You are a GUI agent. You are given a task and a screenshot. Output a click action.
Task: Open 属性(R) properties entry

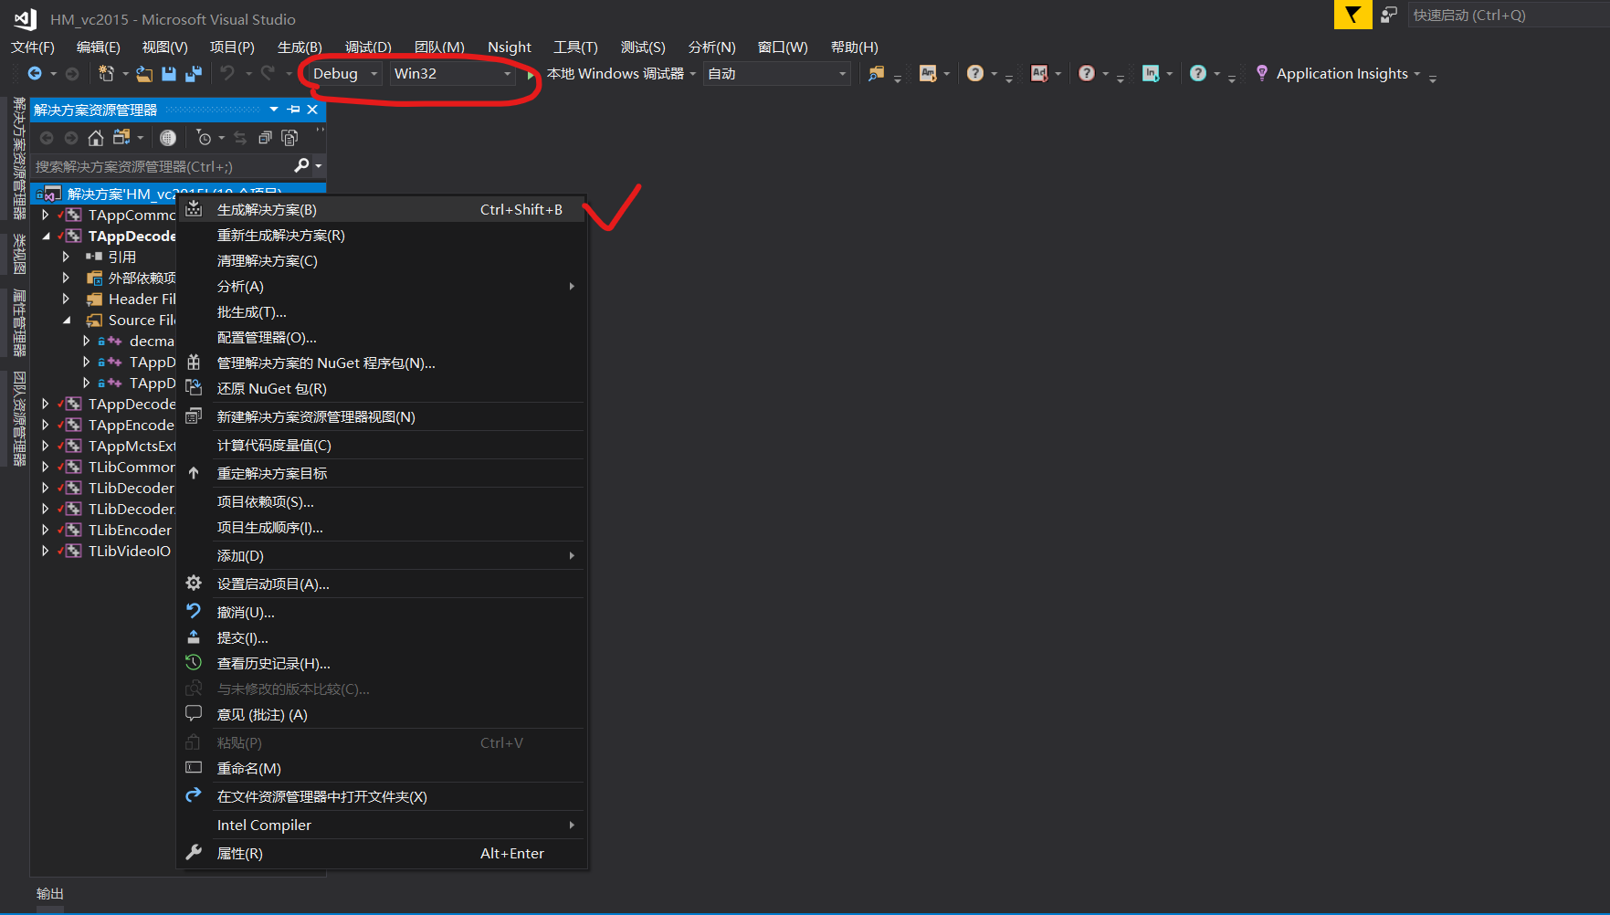(x=381, y=854)
